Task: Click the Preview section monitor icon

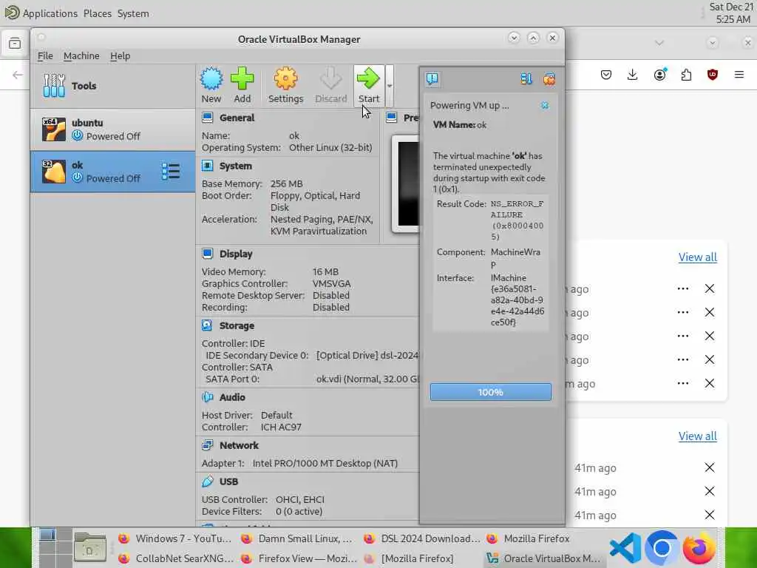Action: point(392,118)
